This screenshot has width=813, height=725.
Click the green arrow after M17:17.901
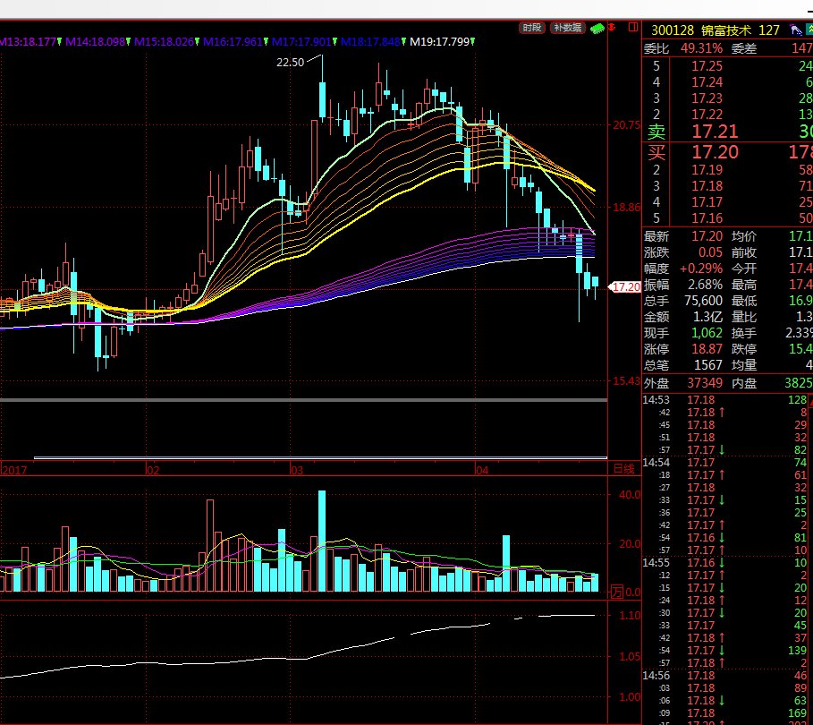pos(335,41)
